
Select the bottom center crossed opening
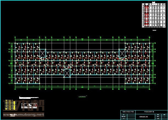click(x=67, y=73)
